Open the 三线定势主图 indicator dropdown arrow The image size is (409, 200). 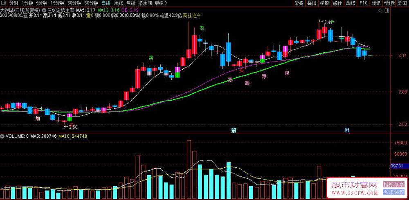pos(44,11)
